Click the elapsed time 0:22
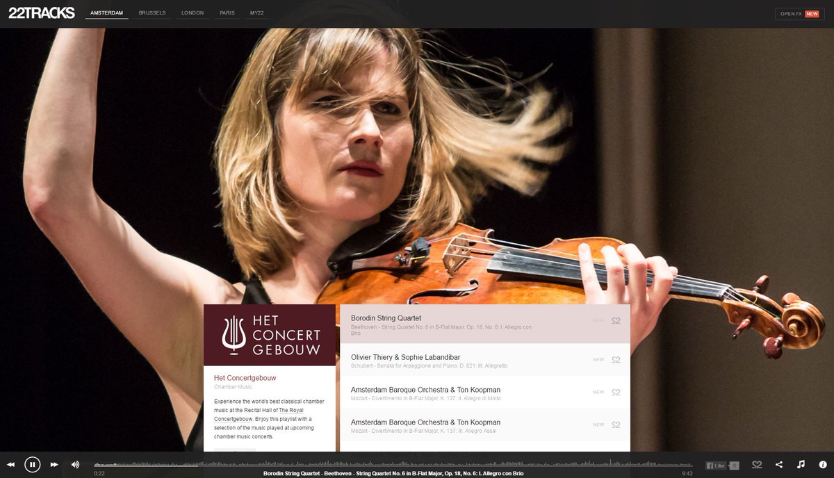The image size is (834, 478). [99, 473]
